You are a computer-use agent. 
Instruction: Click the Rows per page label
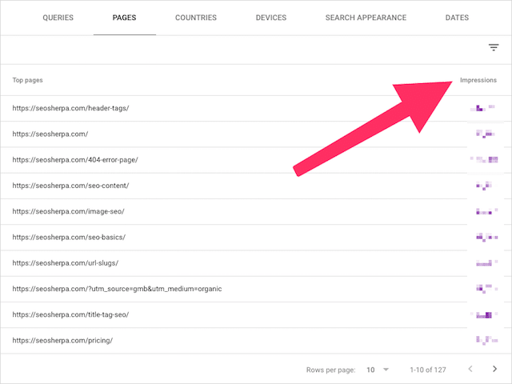(x=330, y=370)
